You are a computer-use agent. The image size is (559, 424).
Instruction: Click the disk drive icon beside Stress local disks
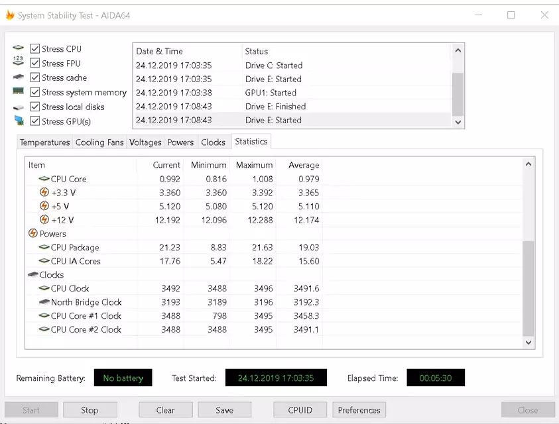coord(18,107)
